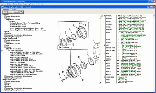Open the Catalogs menu

9,4
